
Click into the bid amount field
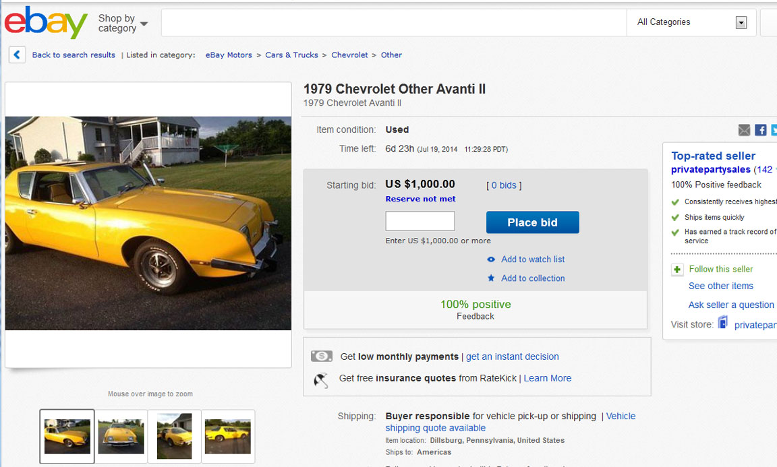[x=420, y=221]
